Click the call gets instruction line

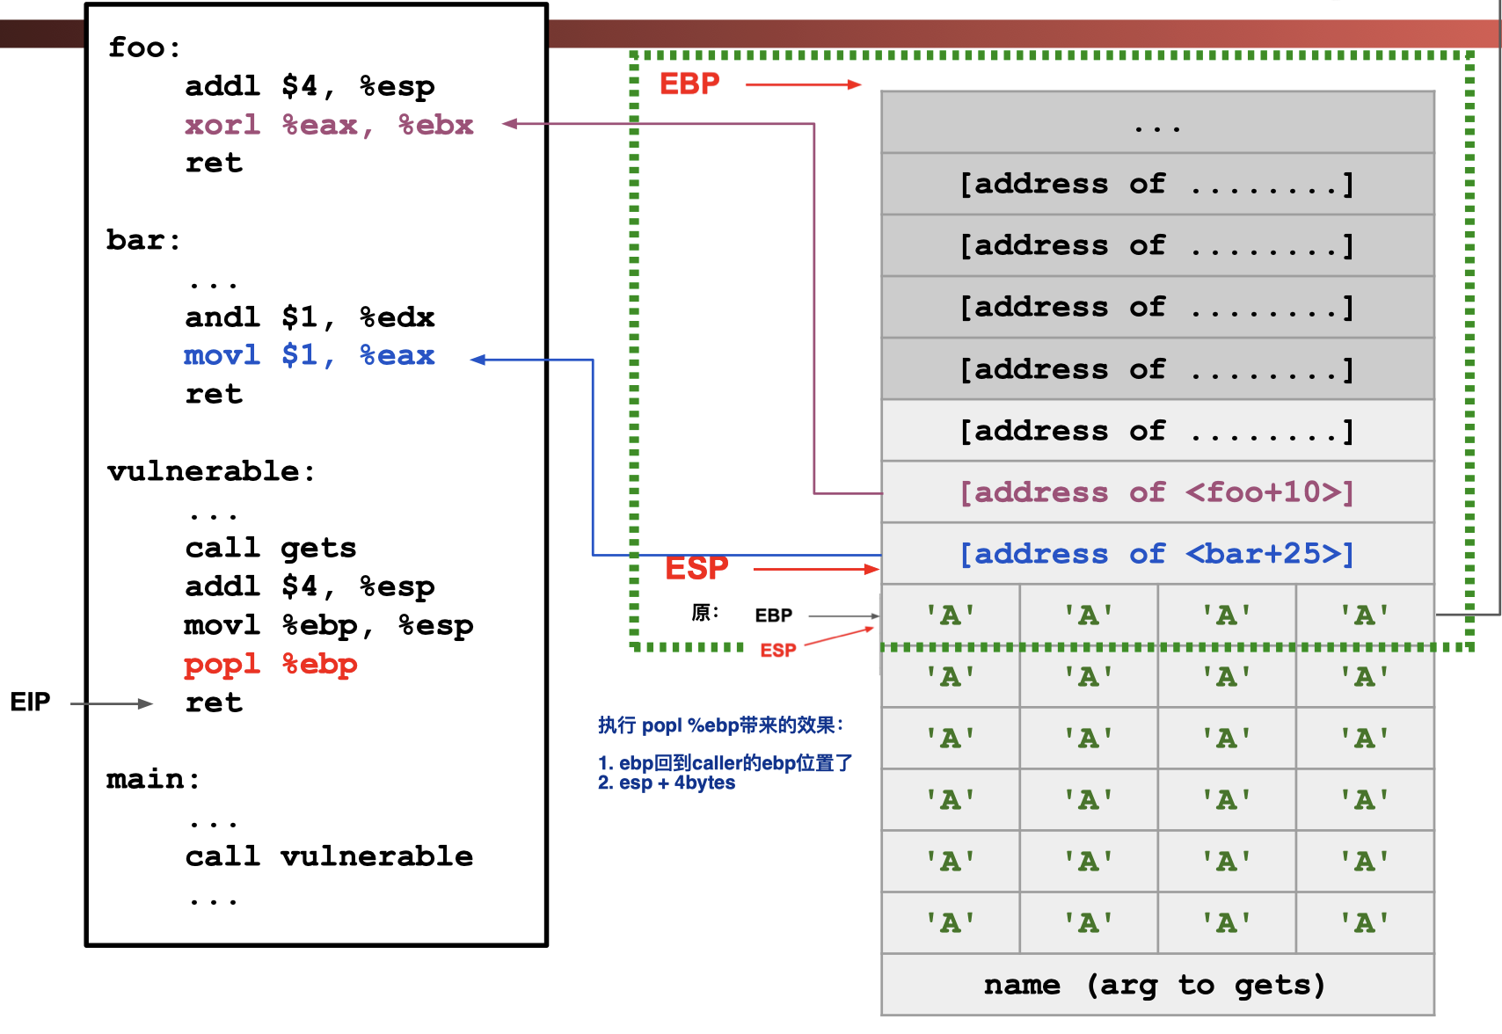[271, 548]
